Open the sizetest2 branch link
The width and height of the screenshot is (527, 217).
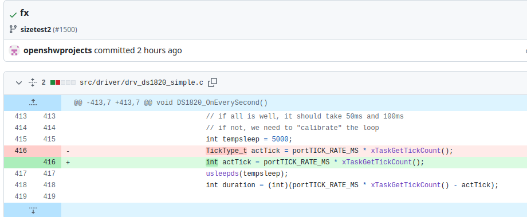point(36,30)
